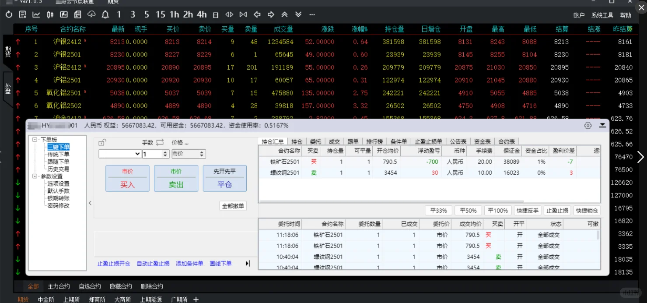The image size is (647, 303).
Task: Switch to the candlestick chart icon
Action: pyautogui.click(x=50, y=14)
